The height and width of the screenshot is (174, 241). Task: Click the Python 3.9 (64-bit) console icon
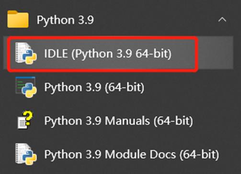click(x=26, y=87)
